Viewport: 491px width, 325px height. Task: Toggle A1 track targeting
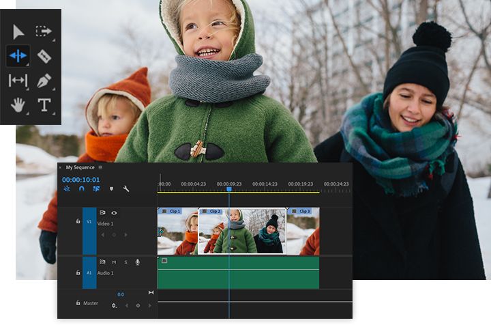click(89, 272)
